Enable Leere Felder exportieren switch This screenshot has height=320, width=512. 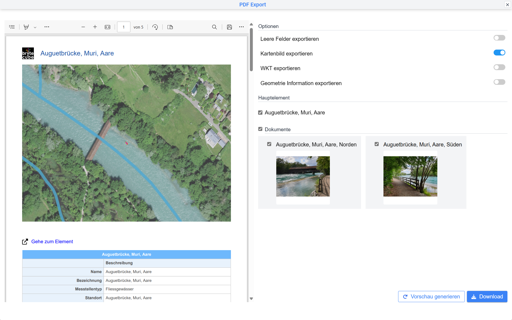click(499, 38)
